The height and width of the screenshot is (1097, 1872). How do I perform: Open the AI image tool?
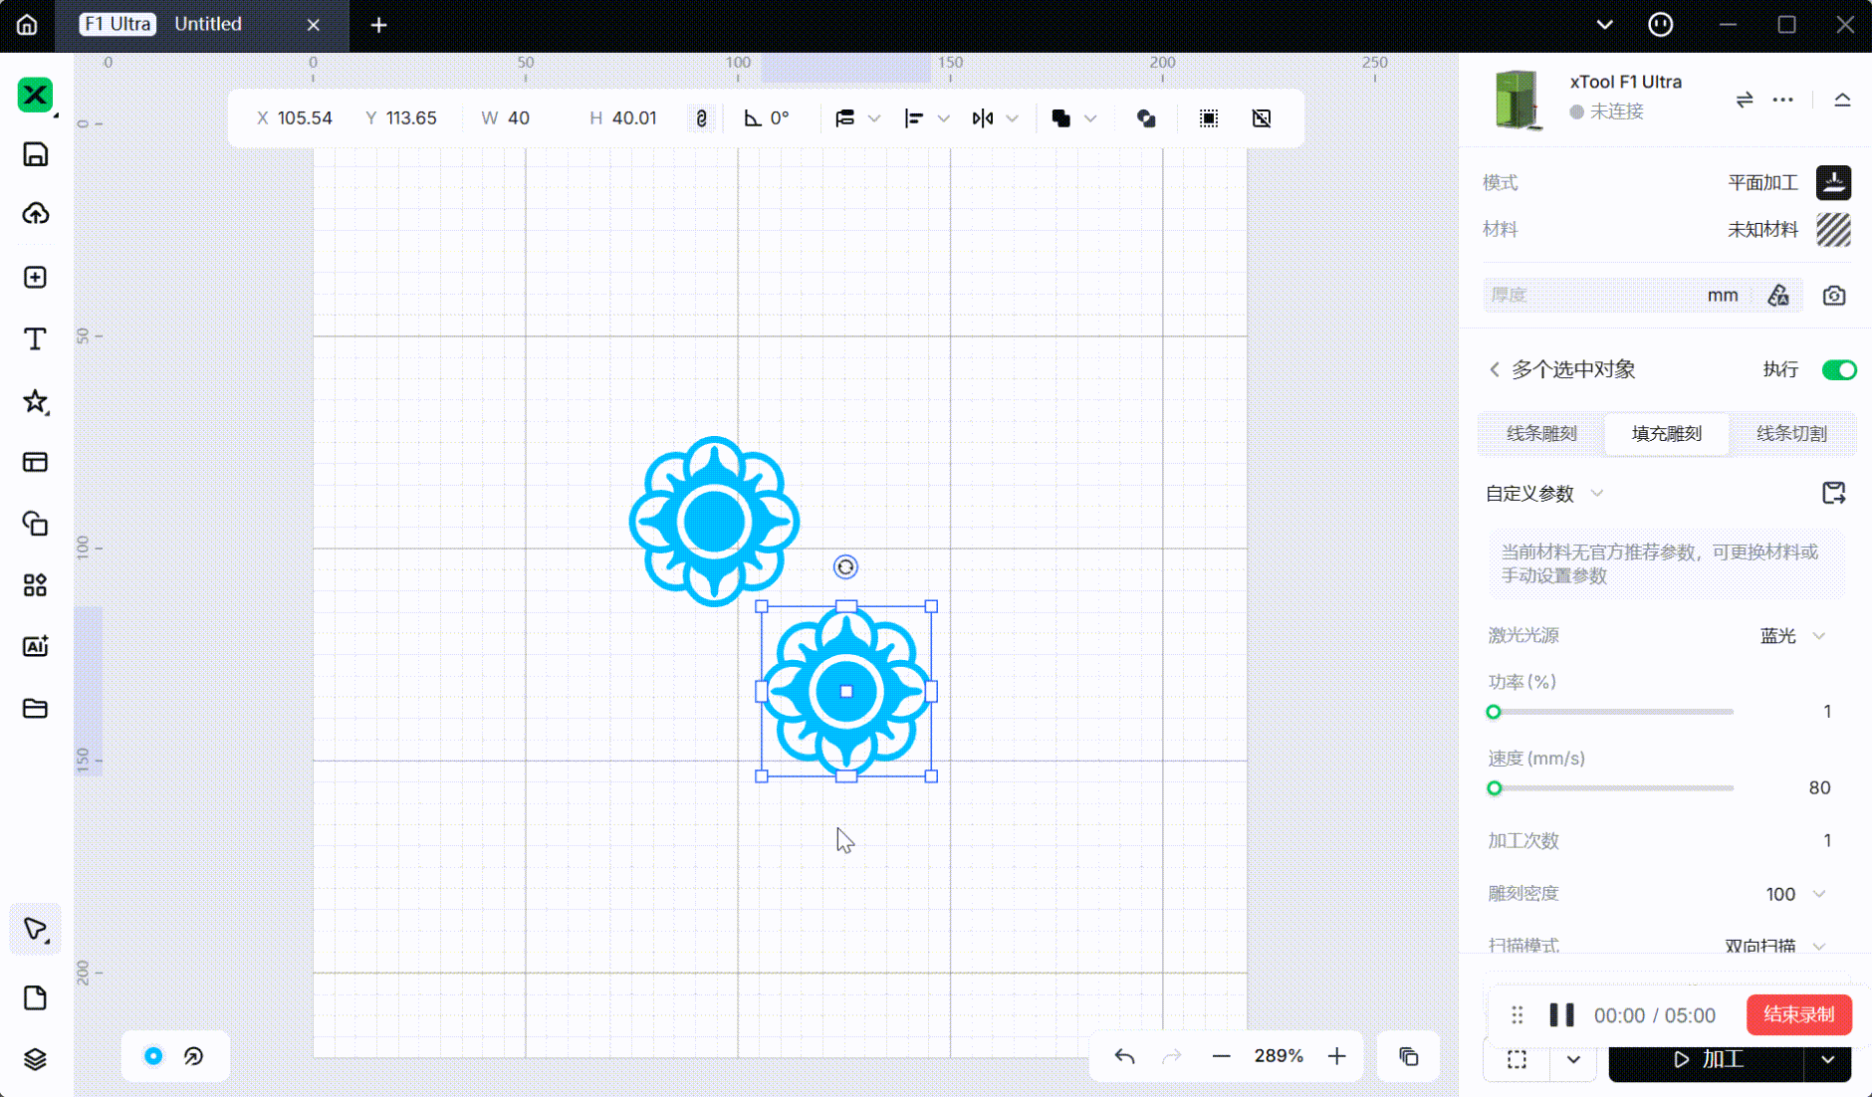[35, 647]
